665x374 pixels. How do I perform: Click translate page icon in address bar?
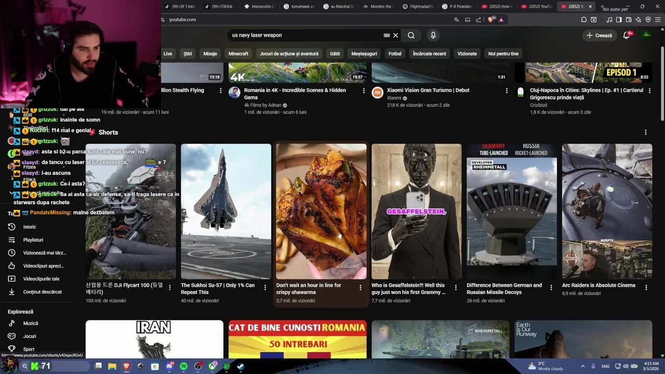(x=456, y=20)
